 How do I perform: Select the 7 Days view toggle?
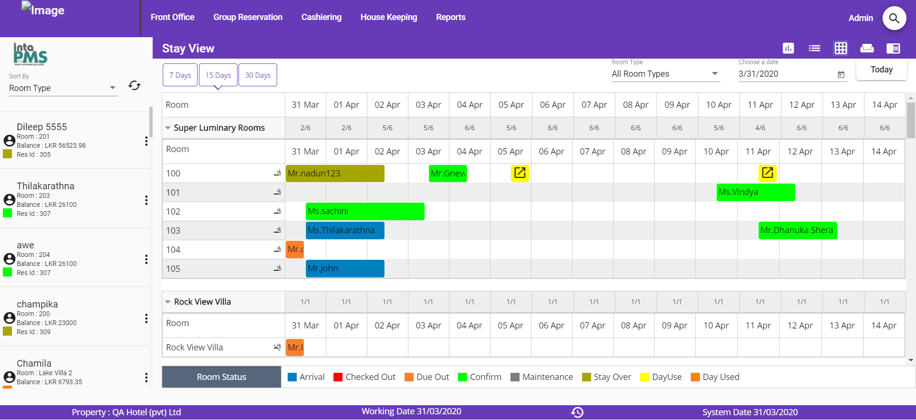pos(180,75)
